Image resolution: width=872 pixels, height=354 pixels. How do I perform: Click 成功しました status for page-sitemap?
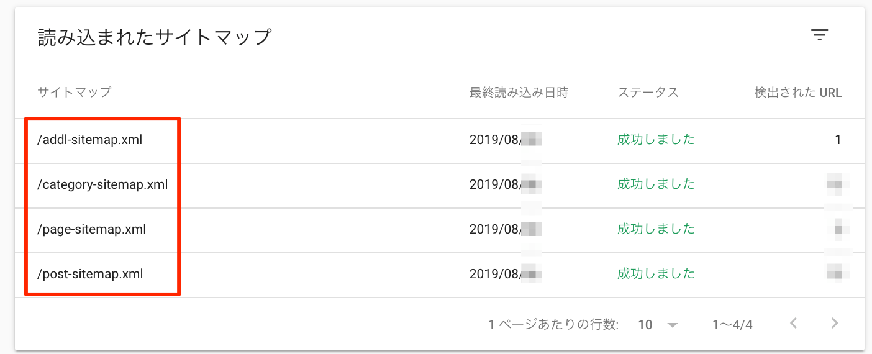coord(656,229)
